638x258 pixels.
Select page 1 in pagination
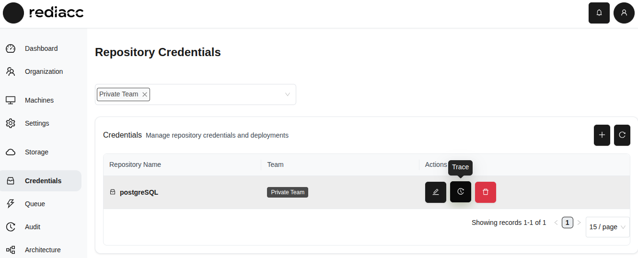(x=567, y=223)
